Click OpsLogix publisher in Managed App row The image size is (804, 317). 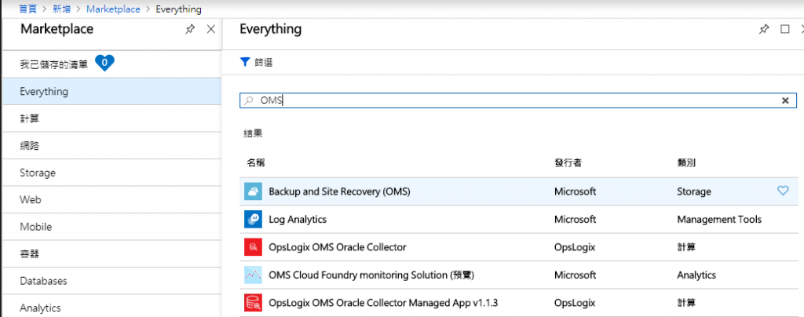click(574, 303)
